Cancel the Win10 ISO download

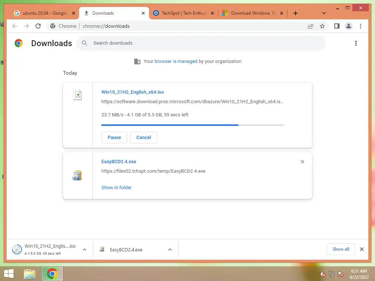coord(144,138)
